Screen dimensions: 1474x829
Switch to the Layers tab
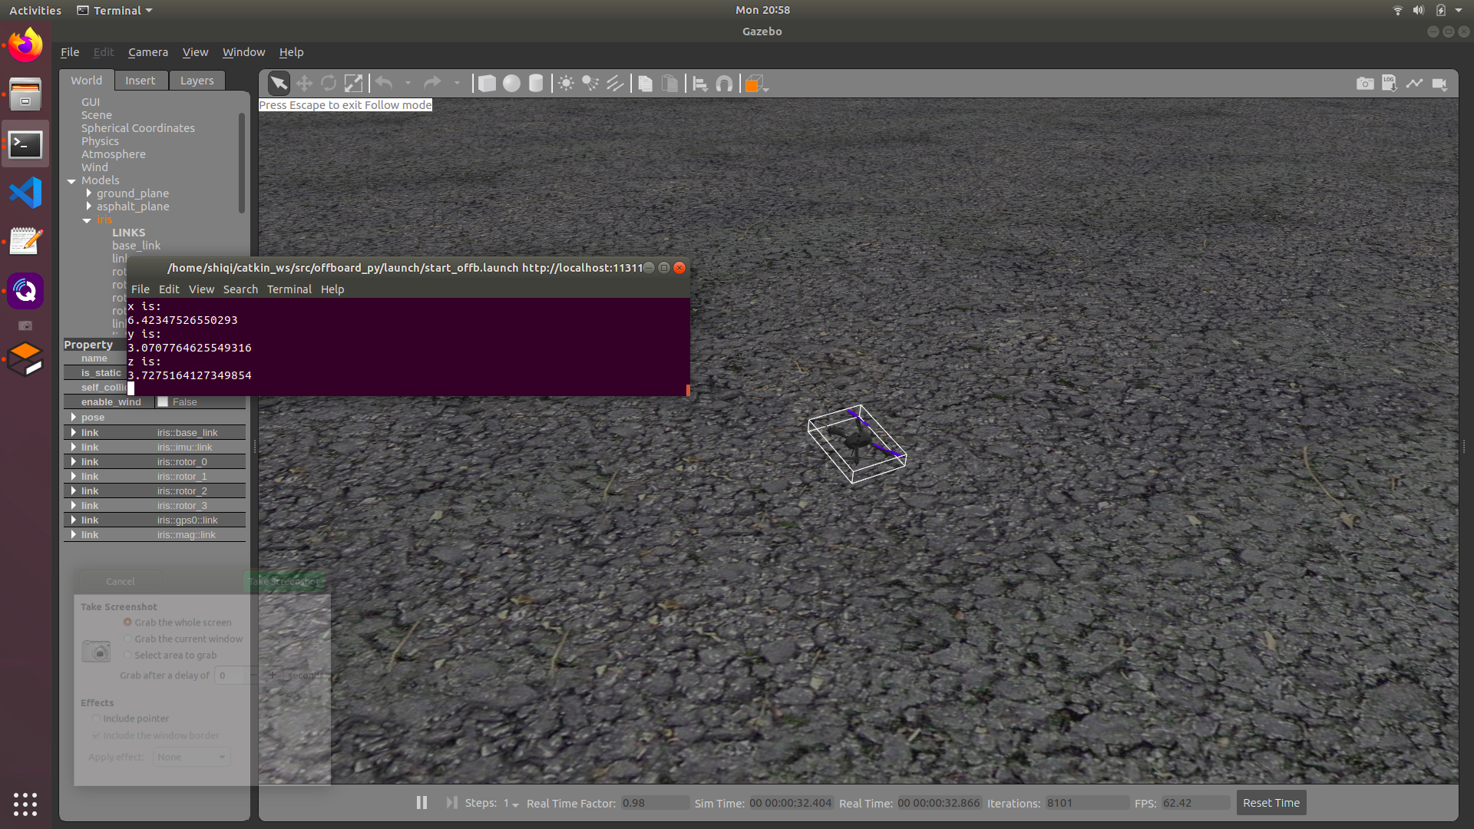(197, 81)
